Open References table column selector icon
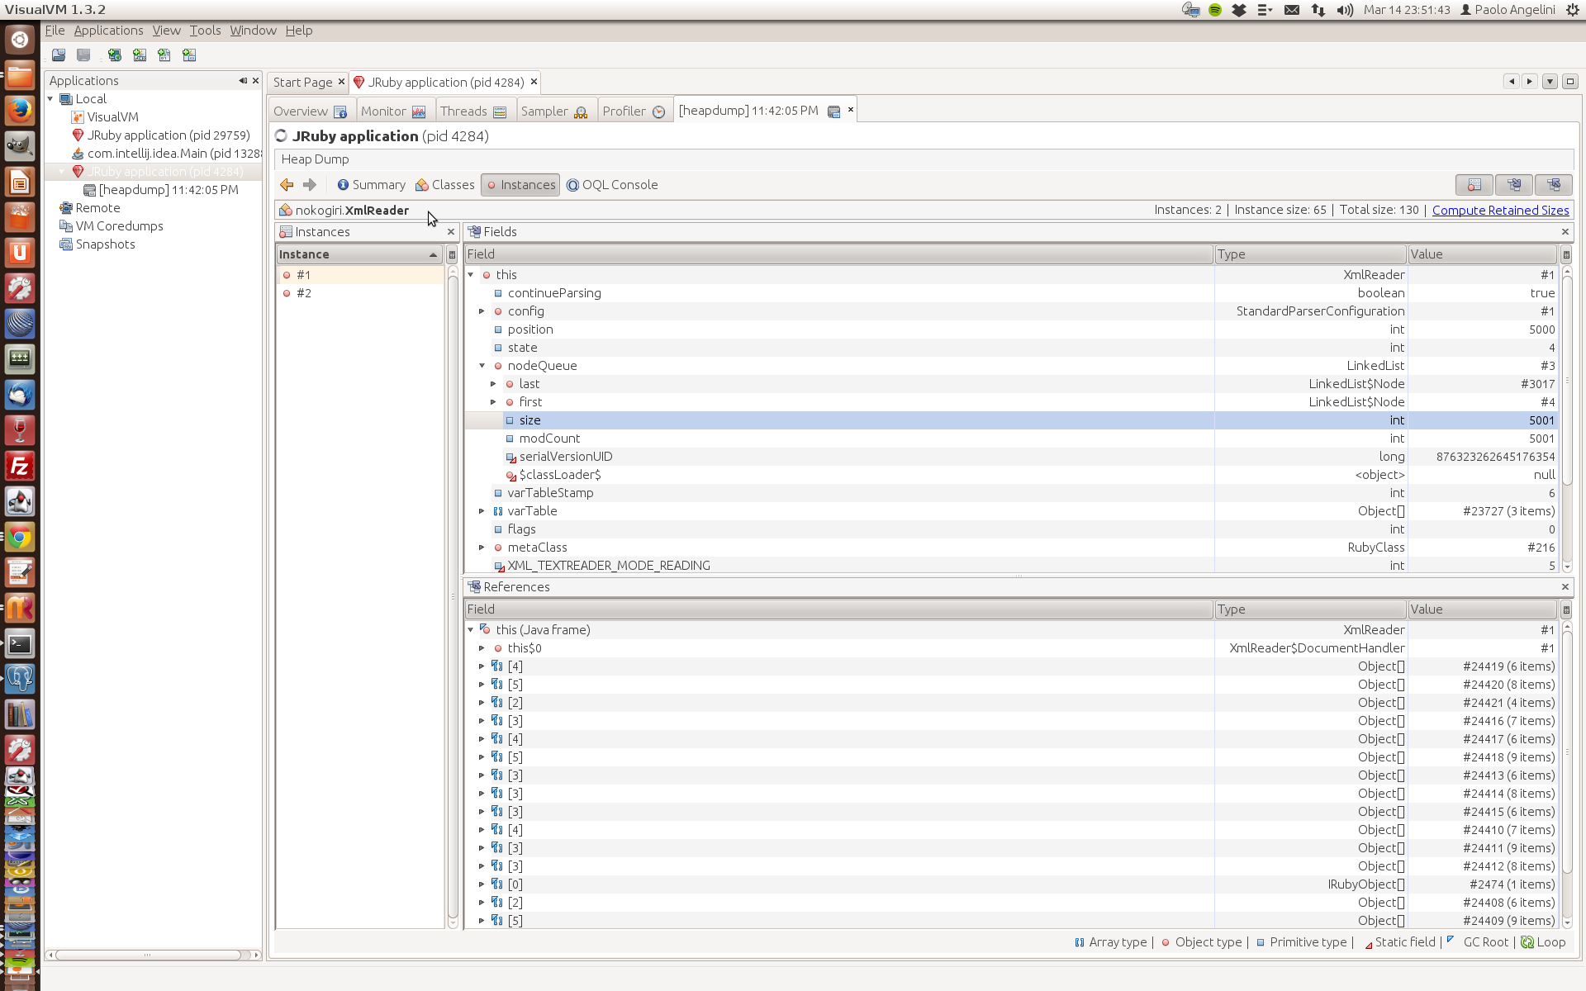This screenshot has height=991, width=1586. point(1565,609)
